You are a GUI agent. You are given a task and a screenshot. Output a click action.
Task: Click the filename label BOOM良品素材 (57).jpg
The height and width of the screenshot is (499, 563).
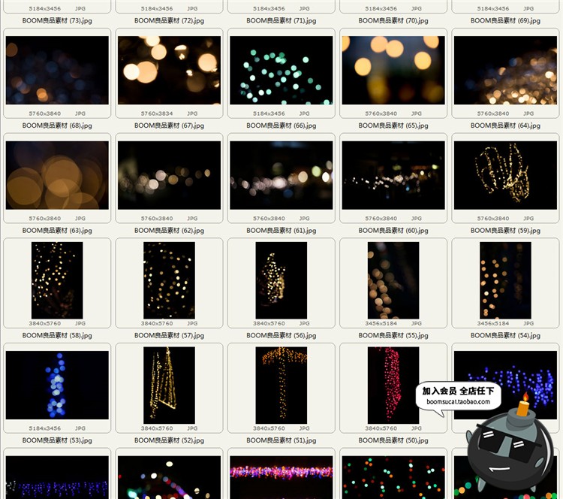click(x=169, y=336)
